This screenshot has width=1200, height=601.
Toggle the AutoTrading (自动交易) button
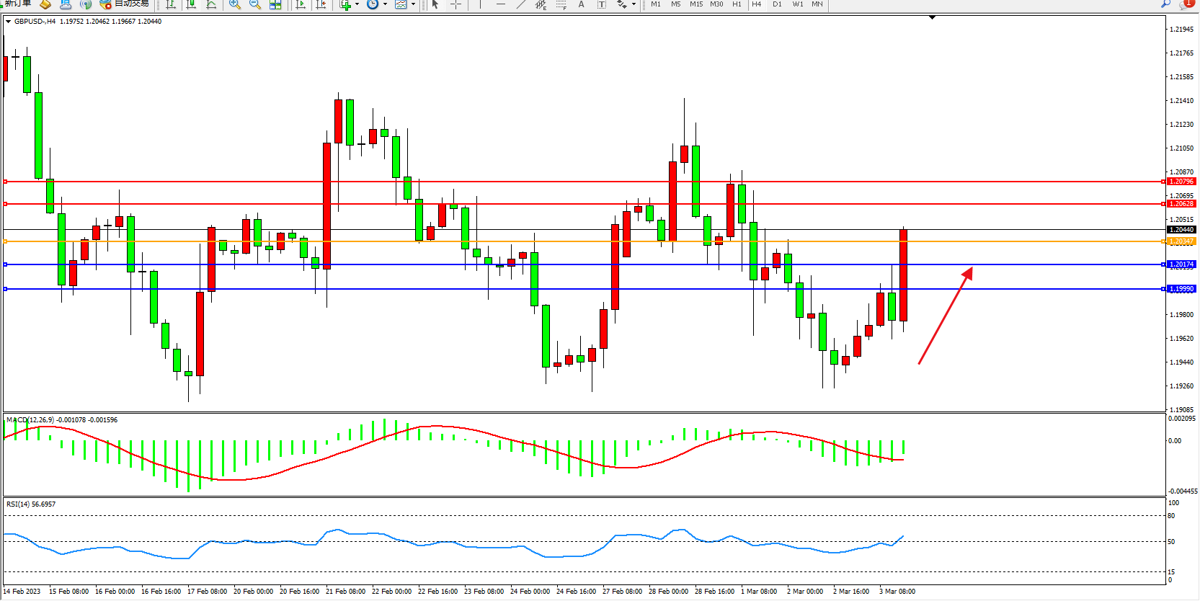click(125, 4)
